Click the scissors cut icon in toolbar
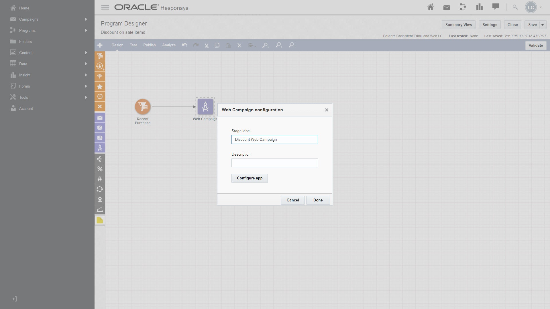 (207, 45)
